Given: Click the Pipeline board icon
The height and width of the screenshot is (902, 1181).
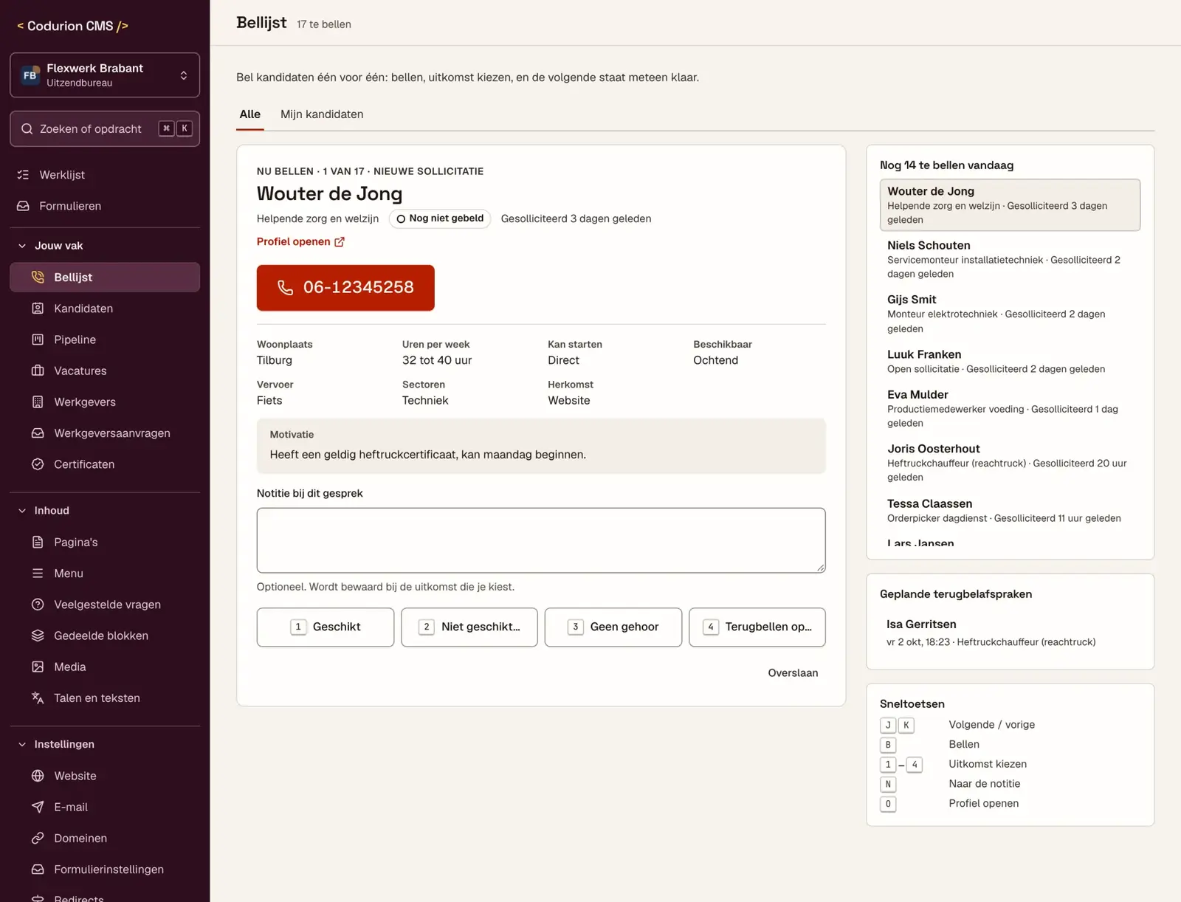Looking at the screenshot, I should tap(38, 340).
